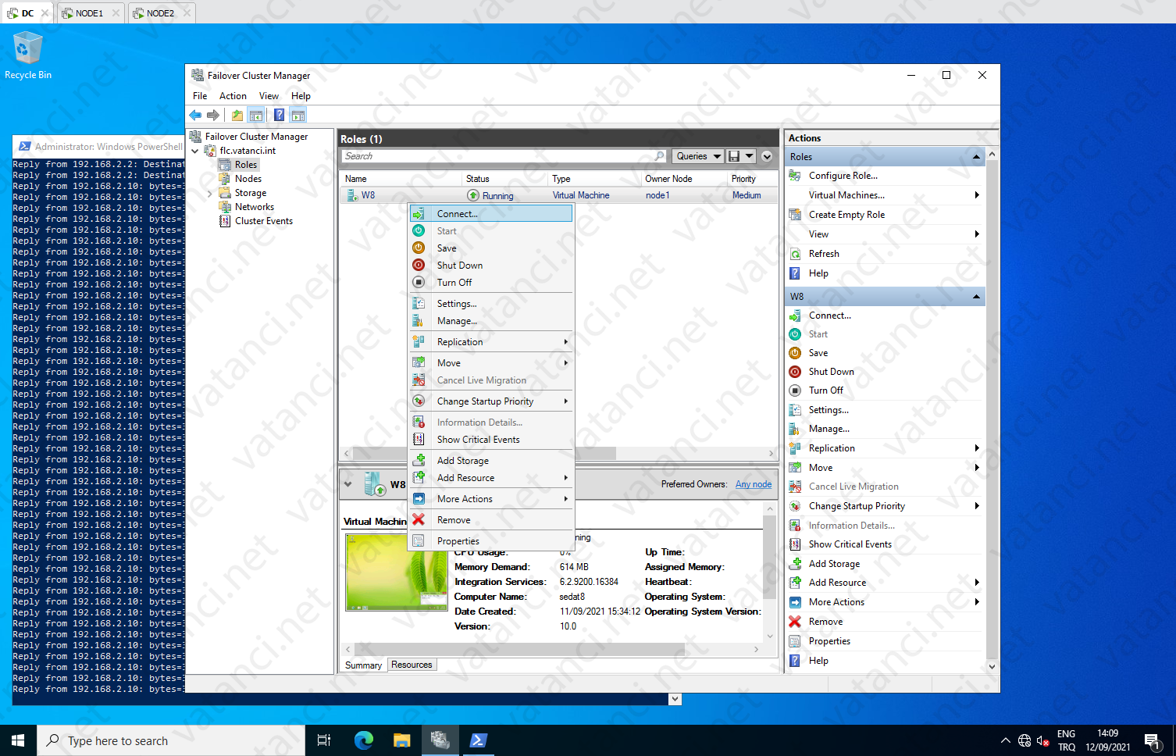Click the Refresh icon in Actions pane
Screen dimensions: 1176x756
point(795,254)
